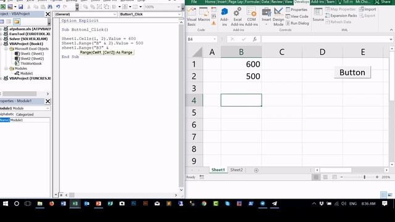Select Sheet2 (Sheet2) in the project tree
This screenshot has width=395, height=222.
click(30, 59)
